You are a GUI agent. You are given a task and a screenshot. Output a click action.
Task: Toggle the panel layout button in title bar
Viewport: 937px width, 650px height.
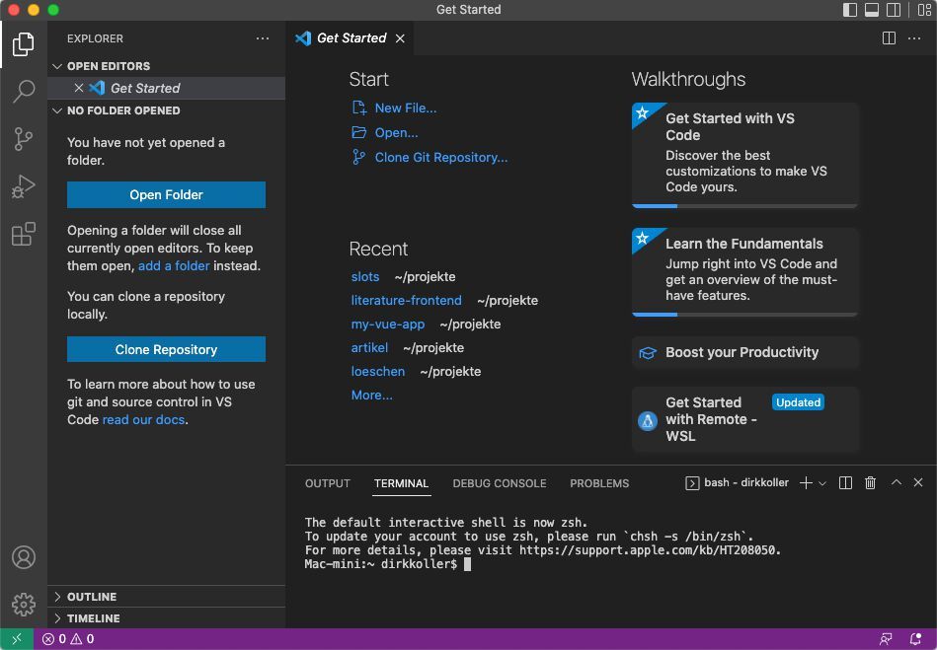(872, 10)
